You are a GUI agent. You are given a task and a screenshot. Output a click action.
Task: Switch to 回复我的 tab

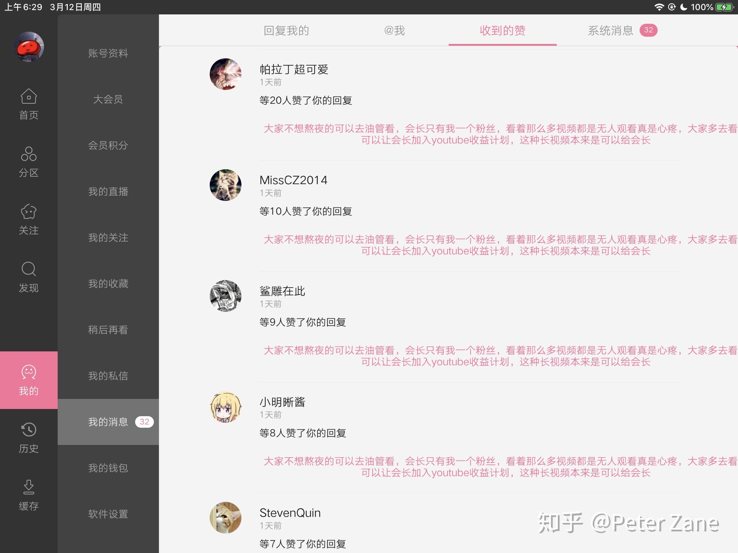(x=286, y=31)
